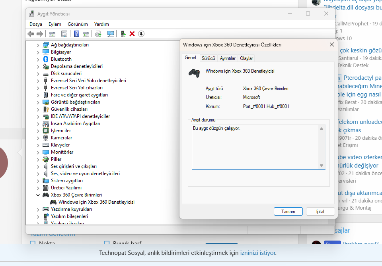Open the Dosya menu
The image size is (382, 266).
pos(36,24)
